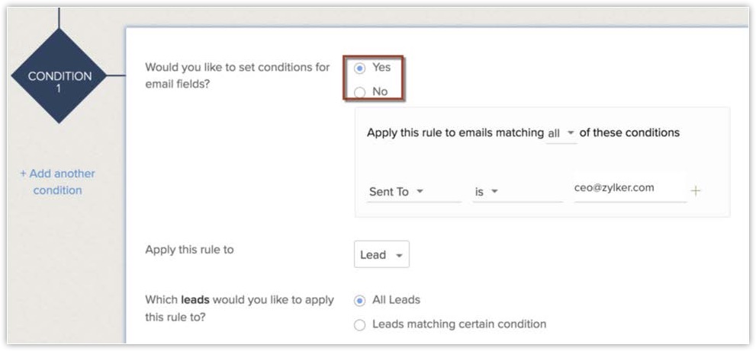The width and height of the screenshot is (756, 351).
Task: Click the 'of these conditions' text
Action: point(629,132)
